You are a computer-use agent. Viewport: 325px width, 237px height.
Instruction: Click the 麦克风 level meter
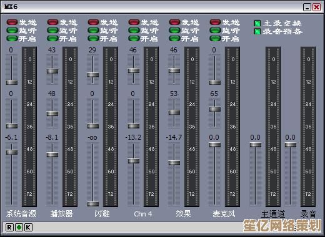[232, 127]
